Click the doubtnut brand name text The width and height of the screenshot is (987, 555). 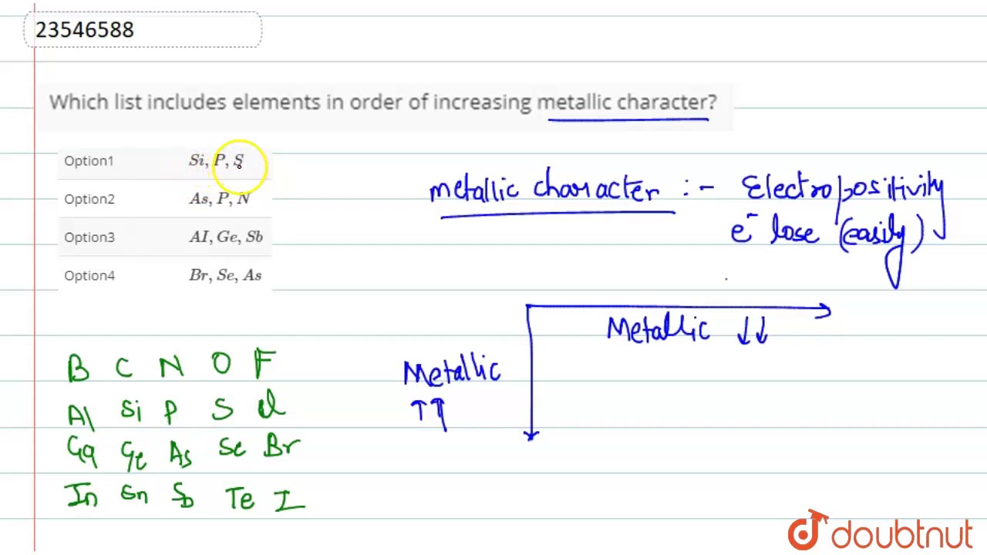[x=901, y=534]
